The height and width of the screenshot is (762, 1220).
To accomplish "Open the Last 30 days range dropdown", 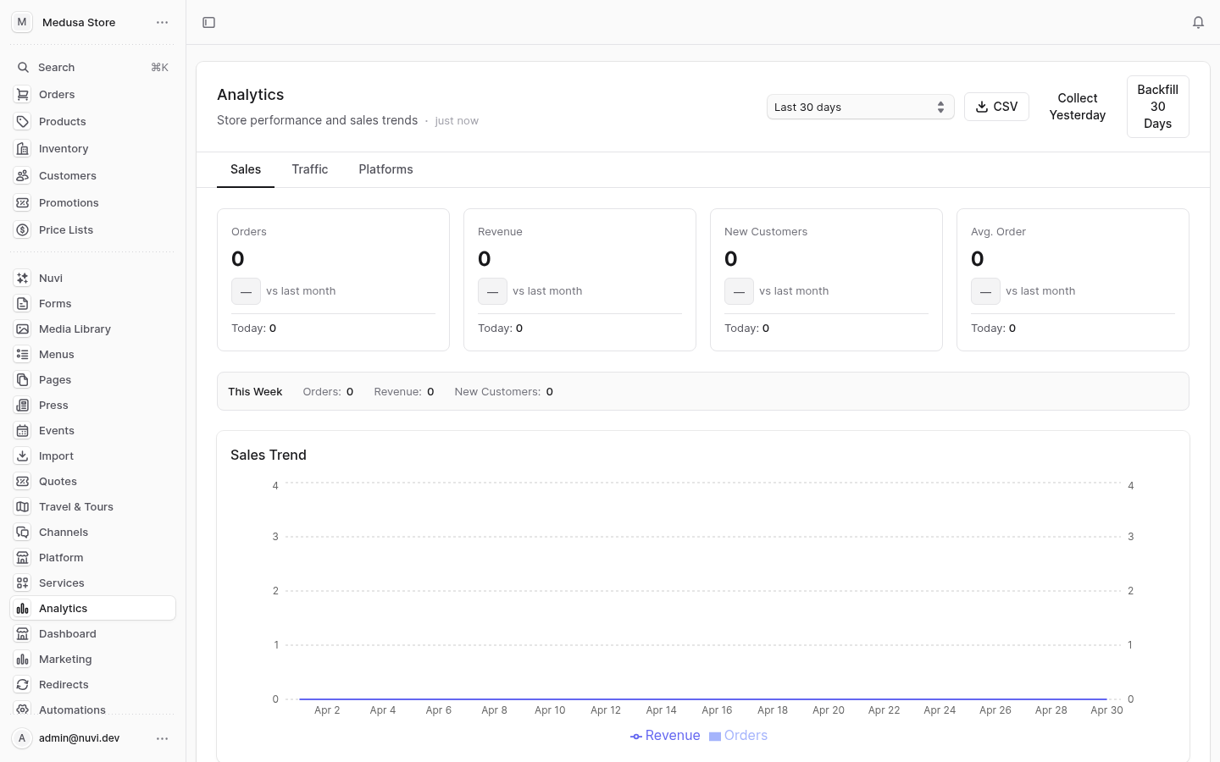I will click(860, 107).
